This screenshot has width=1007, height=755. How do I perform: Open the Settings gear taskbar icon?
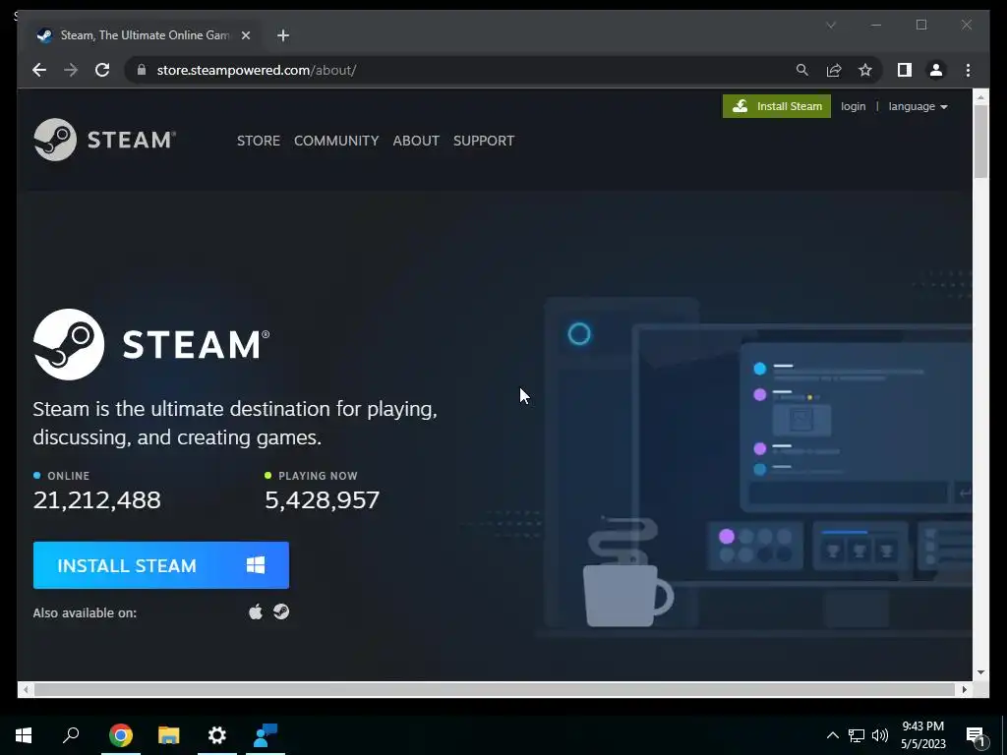(x=217, y=735)
